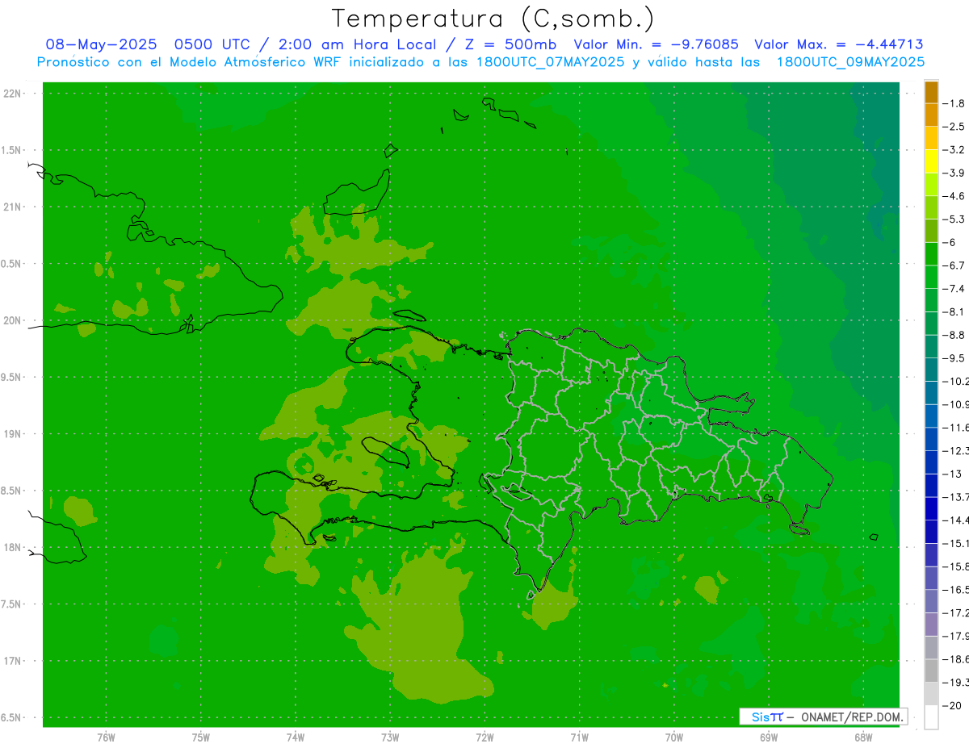Click the '20N' latitude label

pyautogui.click(x=14, y=320)
